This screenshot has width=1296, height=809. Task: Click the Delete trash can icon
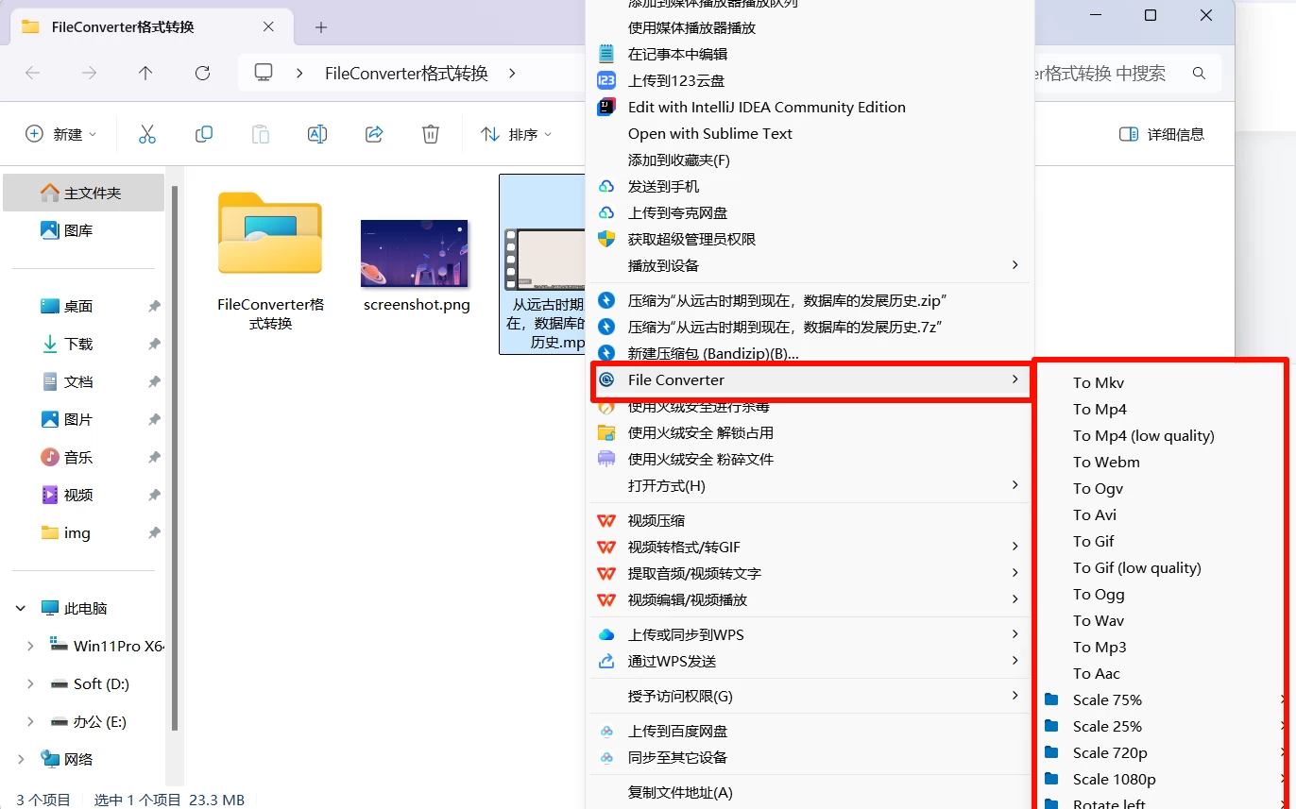click(431, 134)
